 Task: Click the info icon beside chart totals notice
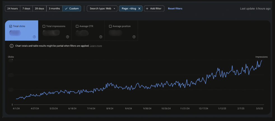point(11,46)
